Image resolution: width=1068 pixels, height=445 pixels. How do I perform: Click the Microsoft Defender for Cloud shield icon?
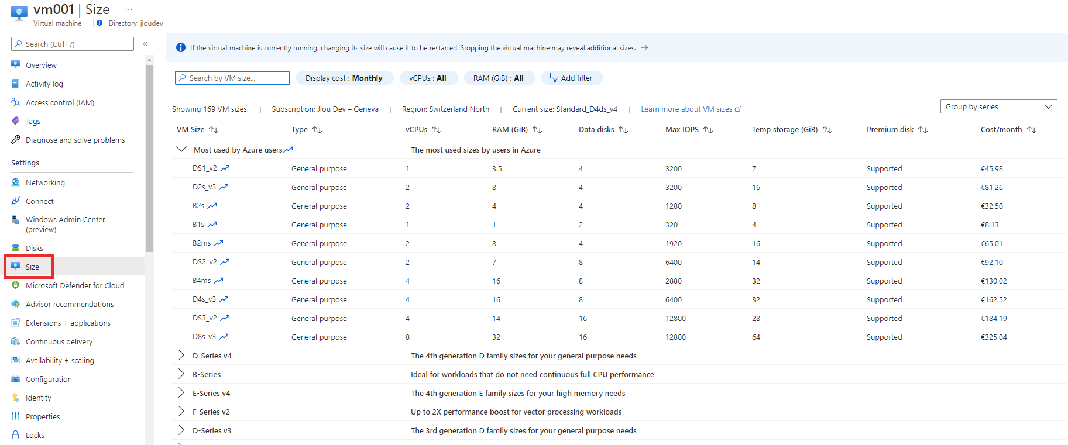tap(16, 285)
